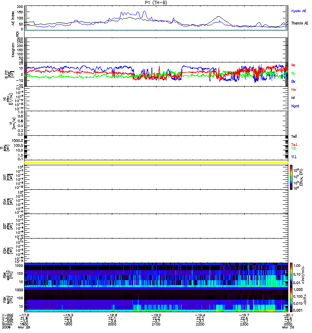This screenshot has width=312, height=333.
Task: Click the '-19.0' X-GSE position value
Action: coord(156,315)
